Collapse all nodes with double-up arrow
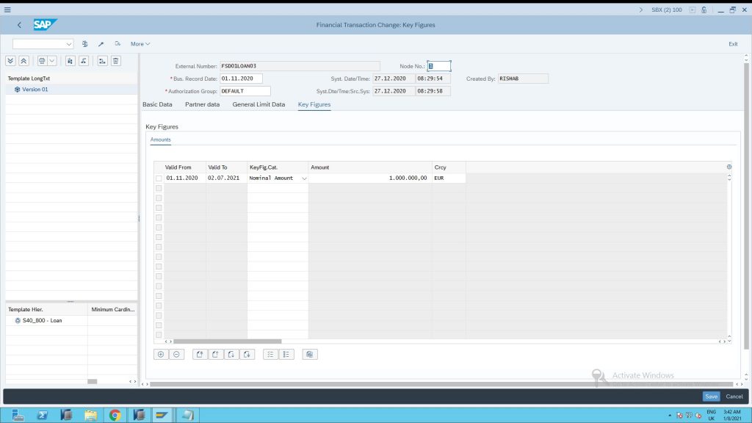The width and height of the screenshot is (752, 423). (23, 61)
